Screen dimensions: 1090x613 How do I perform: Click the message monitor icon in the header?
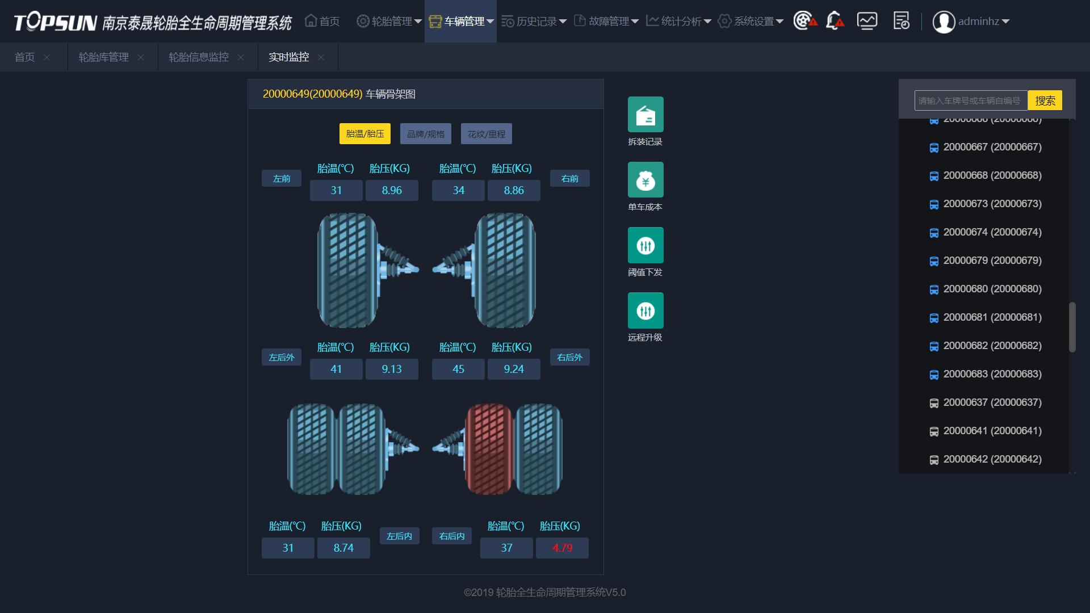point(866,21)
